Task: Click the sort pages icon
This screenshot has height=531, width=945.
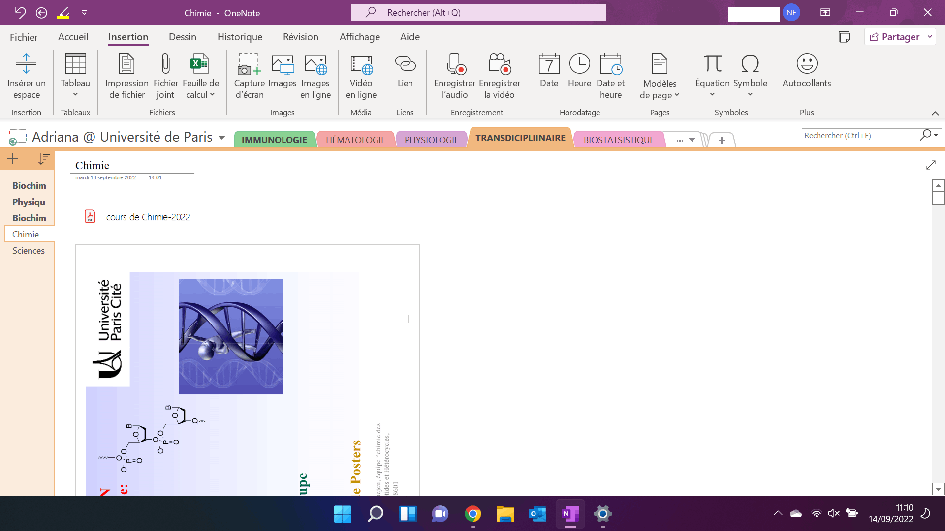Action: (x=44, y=159)
